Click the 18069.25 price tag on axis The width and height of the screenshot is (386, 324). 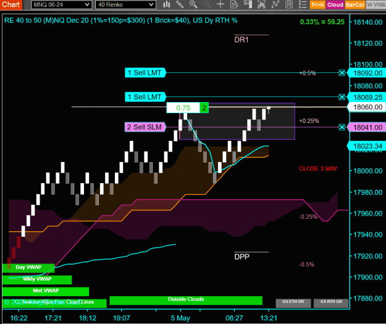click(x=367, y=97)
